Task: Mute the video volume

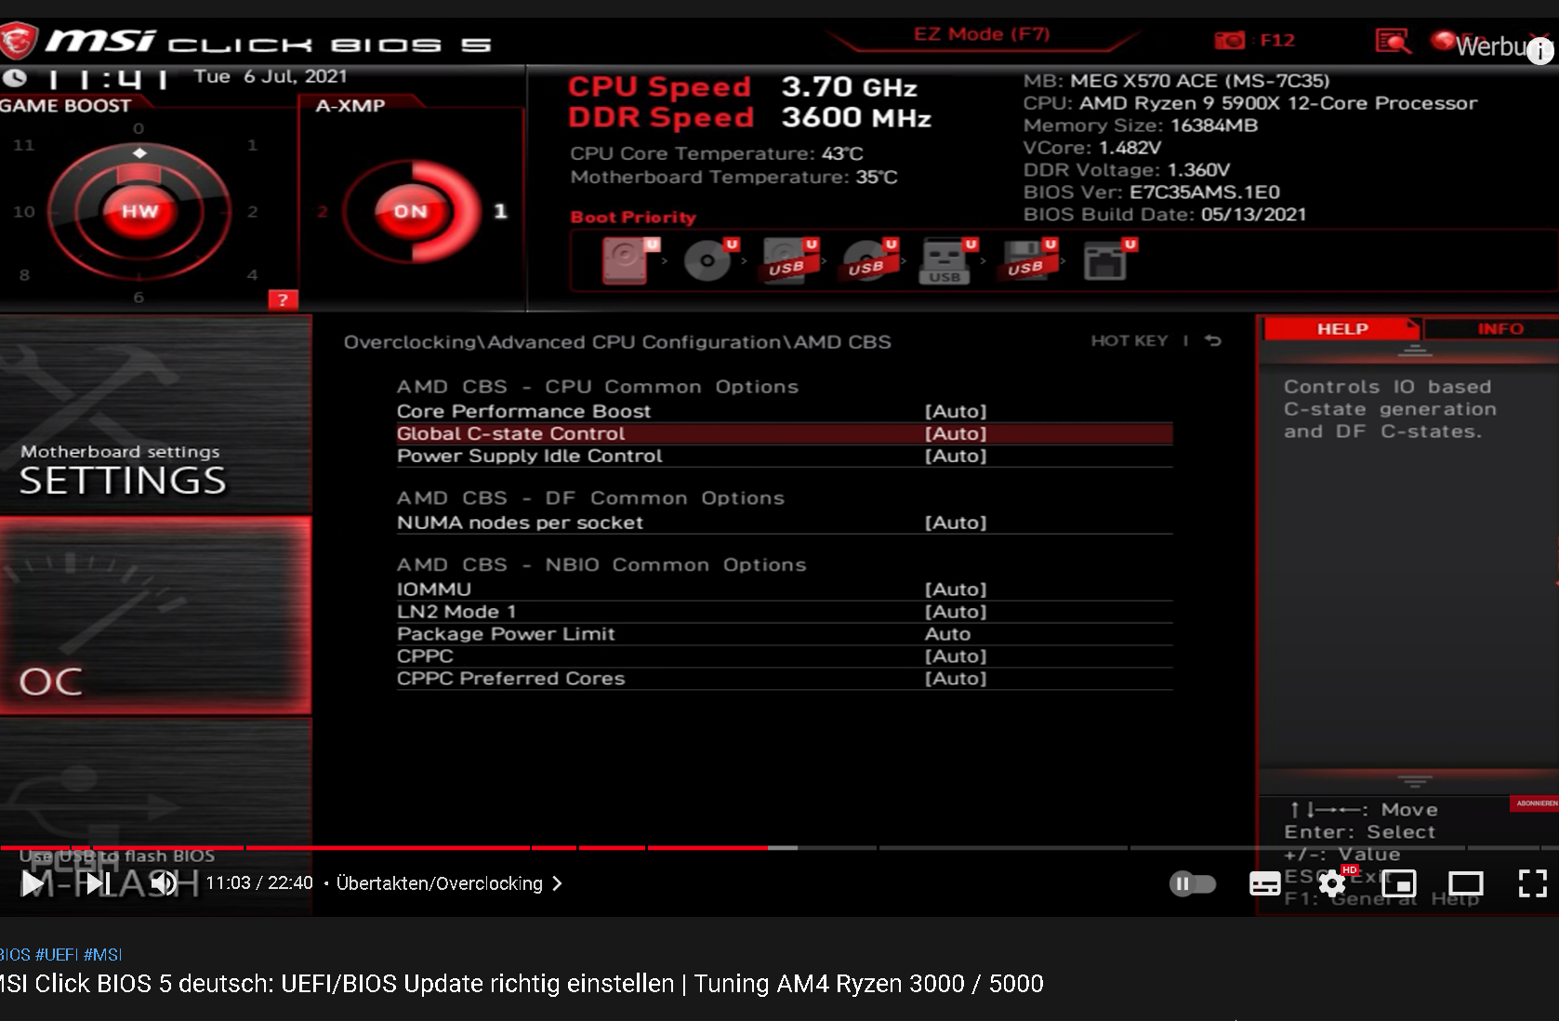Action: pos(165,883)
